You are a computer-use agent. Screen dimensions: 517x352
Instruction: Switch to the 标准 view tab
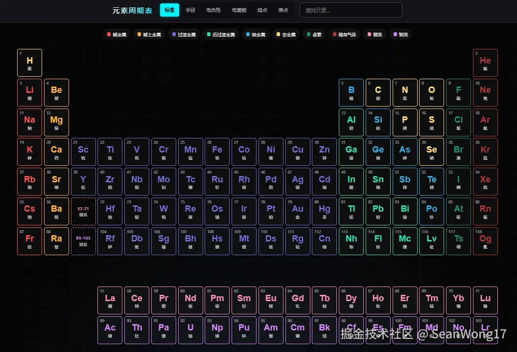[x=169, y=10]
